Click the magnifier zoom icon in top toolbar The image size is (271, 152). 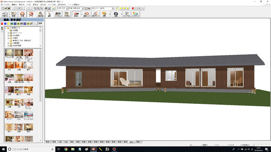coord(35,8)
